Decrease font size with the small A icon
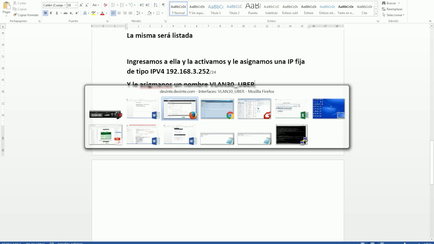 click(x=87, y=5)
